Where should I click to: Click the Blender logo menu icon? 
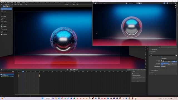tap(1, 2)
